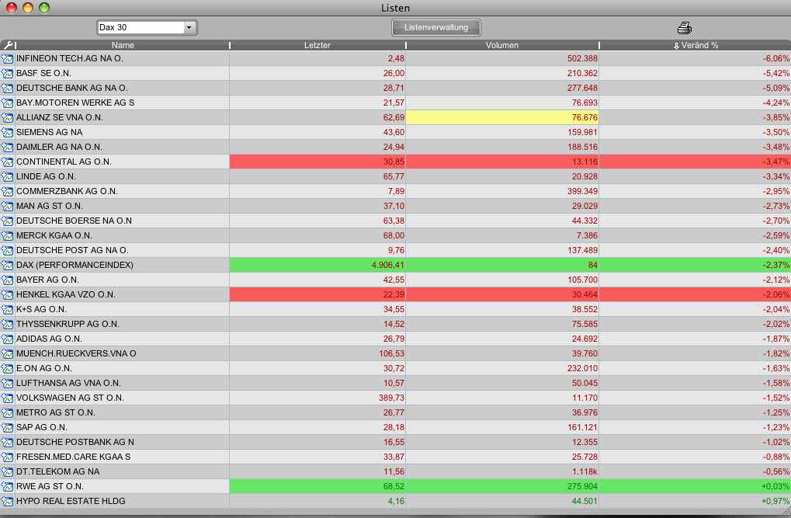The height and width of the screenshot is (518, 791).
Task: Click the DAX volume cell 84
Action: tap(502, 265)
